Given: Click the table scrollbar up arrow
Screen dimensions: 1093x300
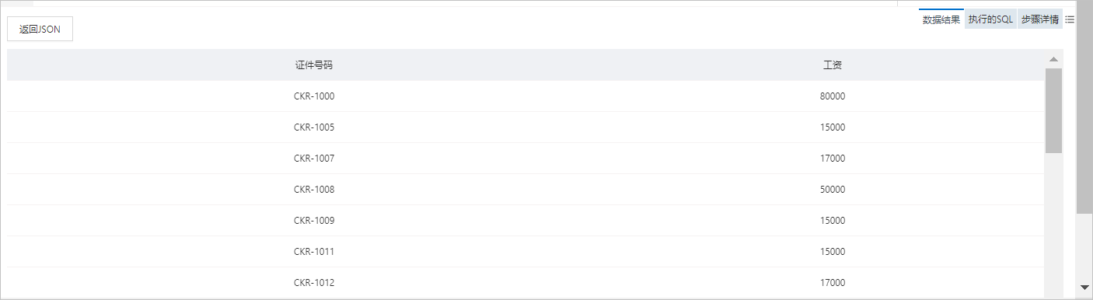Looking at the screenshot, I should pos(1053,59).
